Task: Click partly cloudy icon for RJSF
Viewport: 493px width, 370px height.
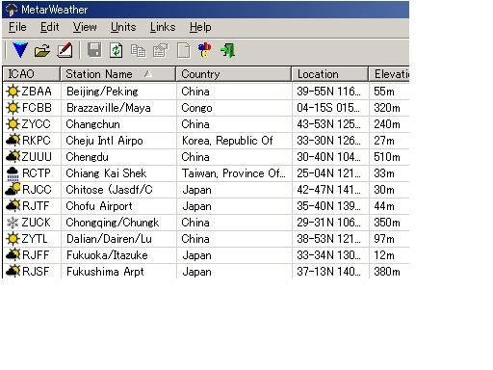Action: click(x=13, y=272)
